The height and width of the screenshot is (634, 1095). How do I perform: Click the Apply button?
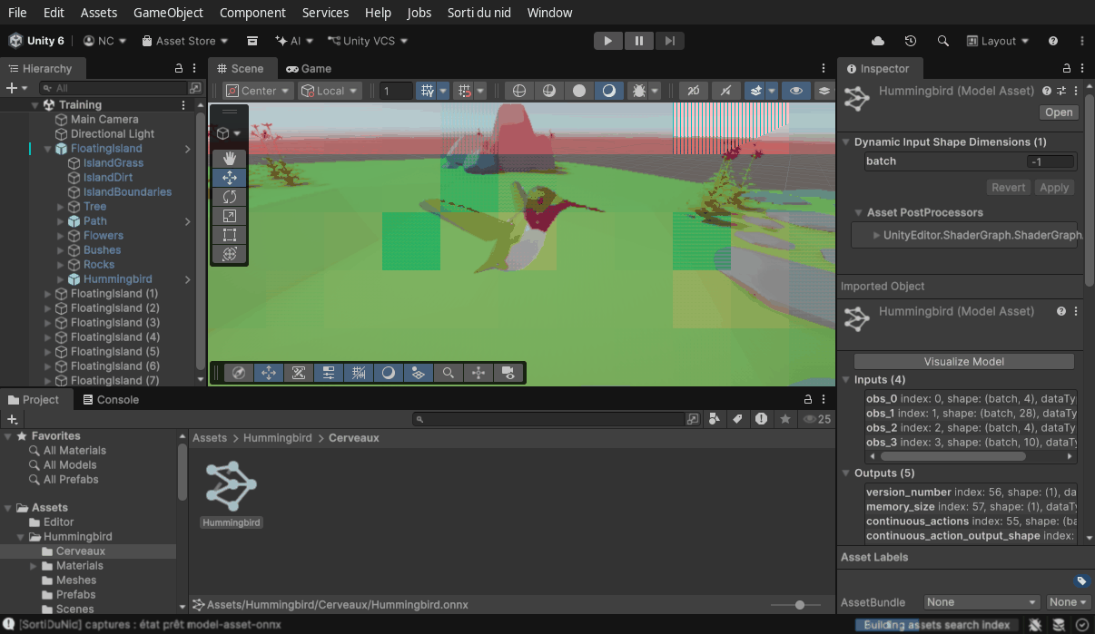click(1054, 188)
